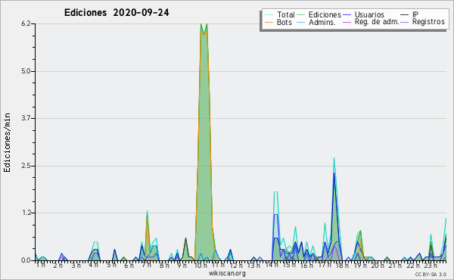Click the 'Reg. de adm.' legend label
Screen dimensions: 454x280
click(x=377, y=22)
